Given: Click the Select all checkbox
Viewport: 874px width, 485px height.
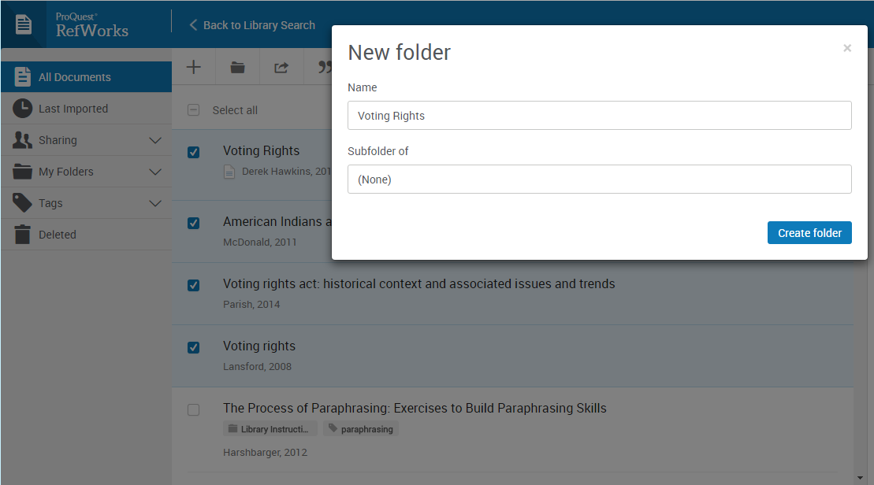Looking at the screenshot, I should pos(193,110).
